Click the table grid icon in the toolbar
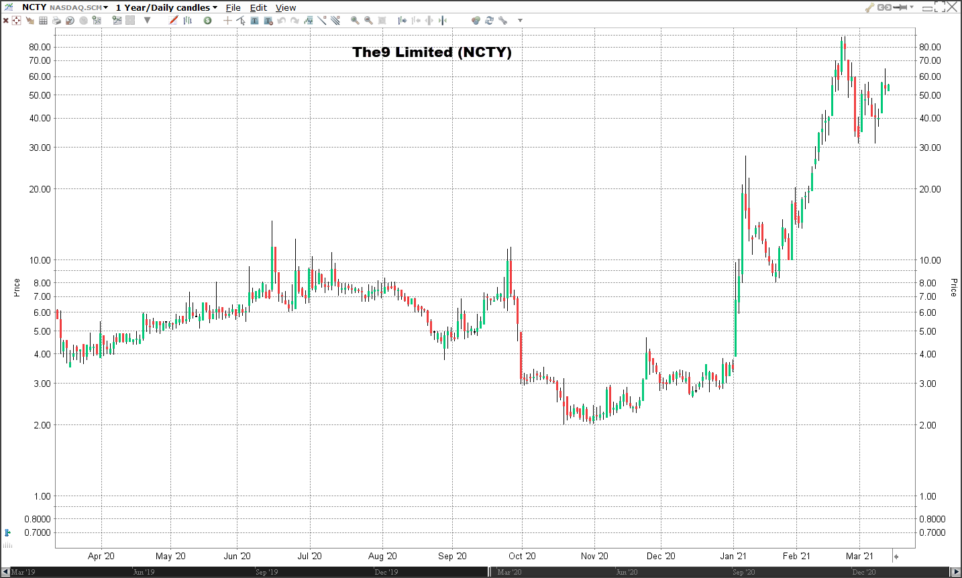Screen dimensions: 962x578 (x=43, y=21)
